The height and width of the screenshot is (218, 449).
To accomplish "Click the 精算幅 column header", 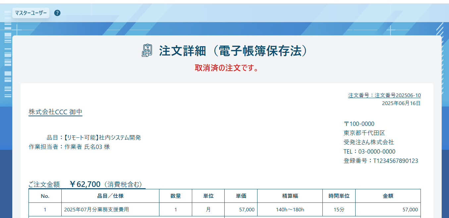I will pos(290,196).
